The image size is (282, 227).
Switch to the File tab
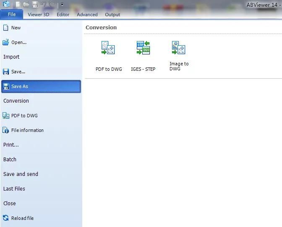point(12,14)
